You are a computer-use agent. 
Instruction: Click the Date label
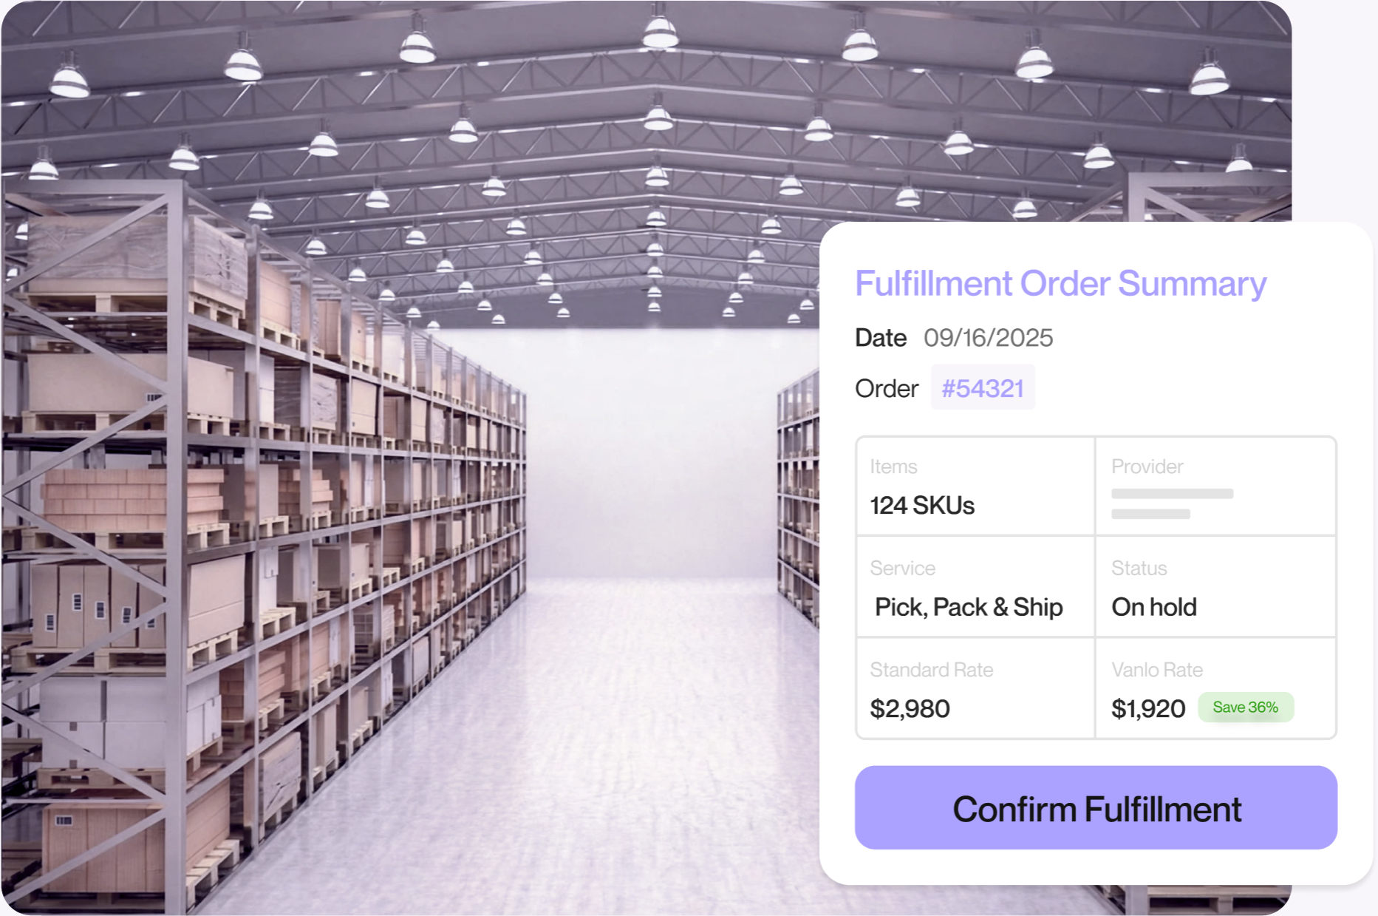[881, 338]
